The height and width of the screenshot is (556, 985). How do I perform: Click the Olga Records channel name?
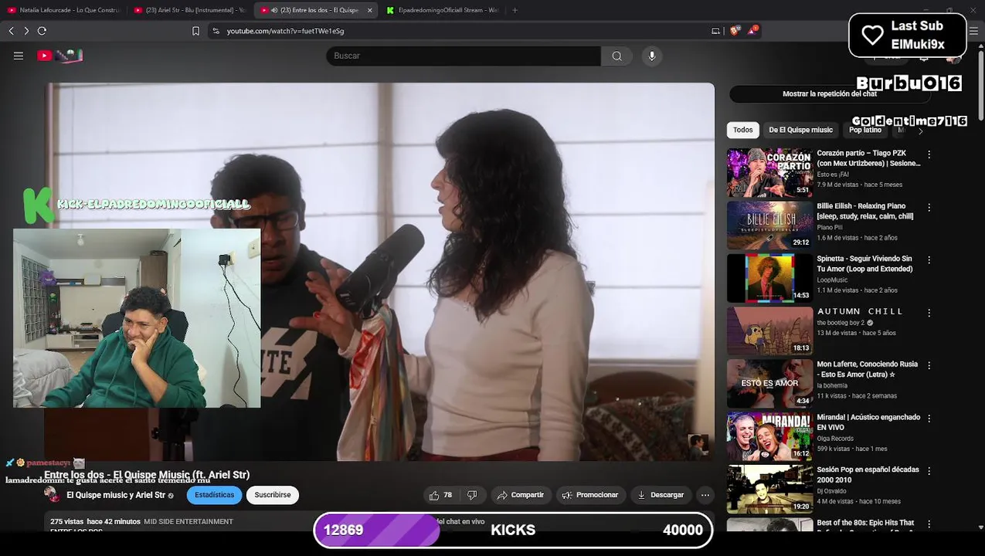835,438
